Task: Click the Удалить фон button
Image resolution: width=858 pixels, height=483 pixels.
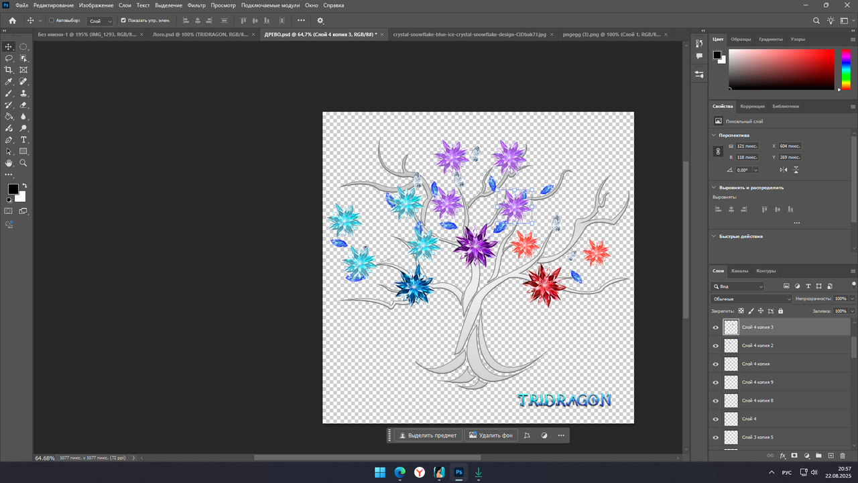Action: 491,435
